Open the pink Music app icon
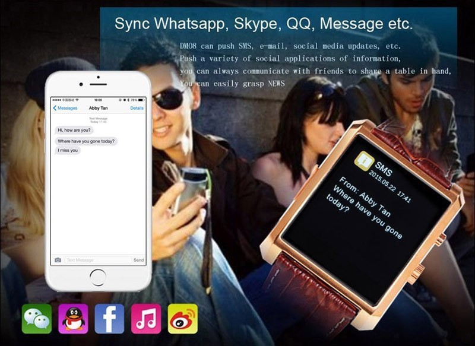This screenshot has width=475, height=346. (146, 319)
